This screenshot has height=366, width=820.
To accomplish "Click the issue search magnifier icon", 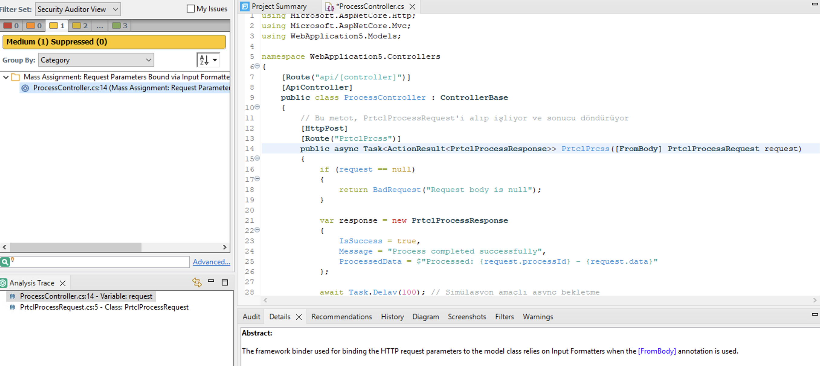I will [5, 262].
